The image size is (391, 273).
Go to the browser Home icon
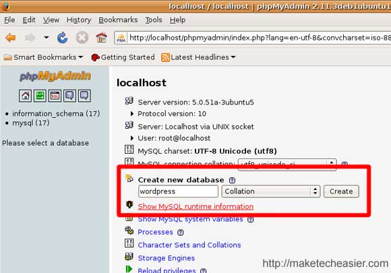[x=102, y=38]
